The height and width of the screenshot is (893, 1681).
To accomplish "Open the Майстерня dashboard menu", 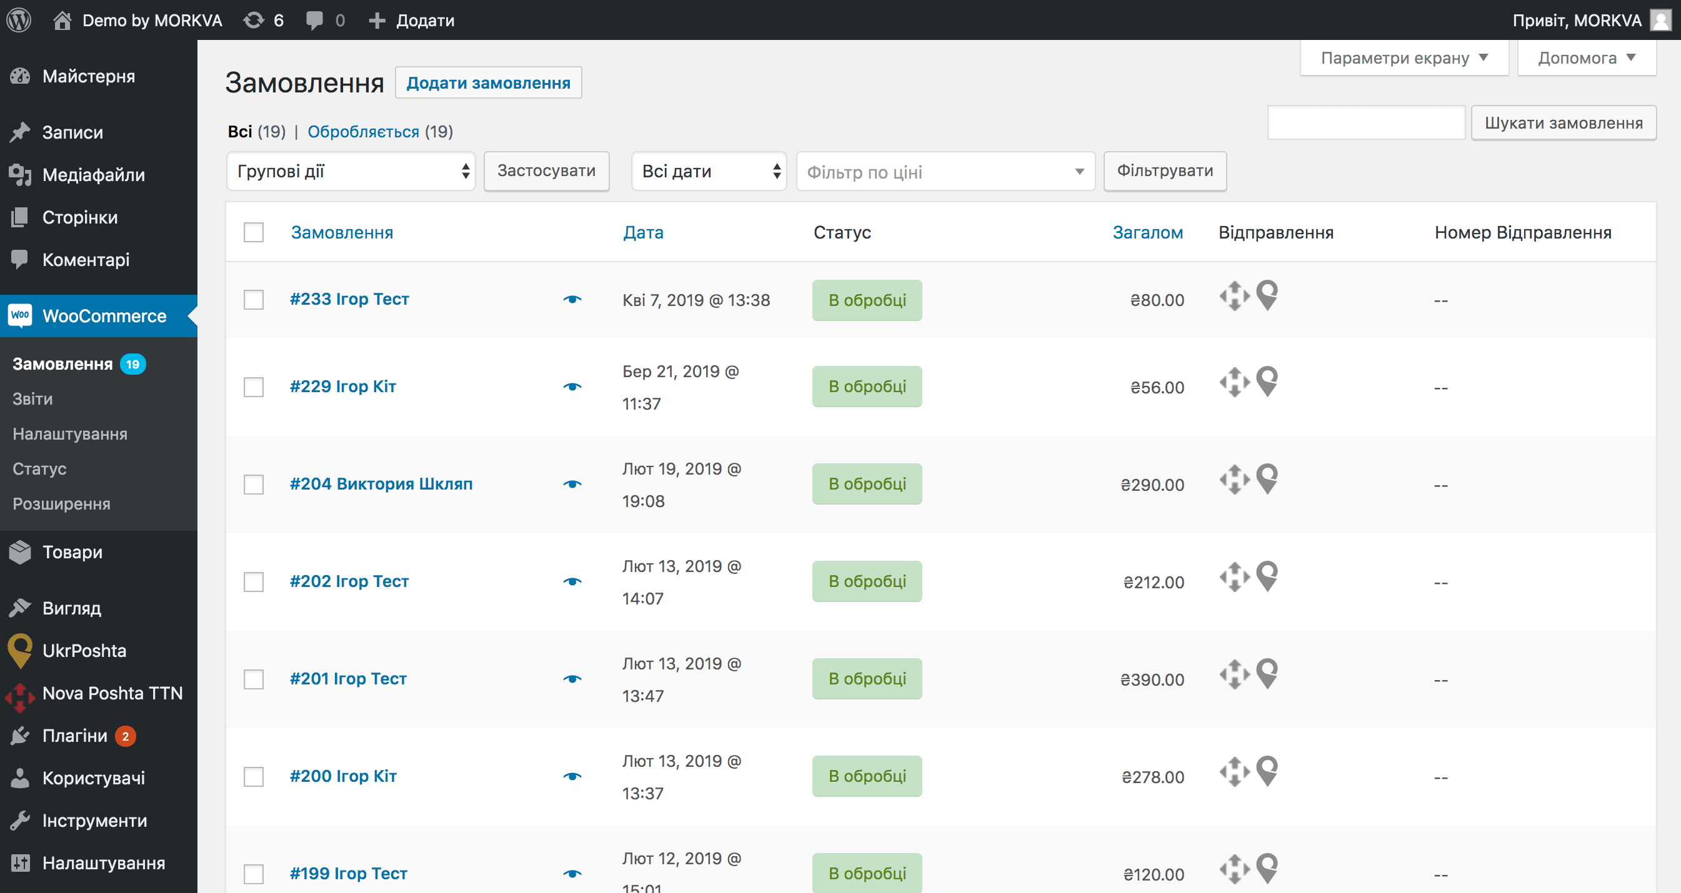I will 99,76.
